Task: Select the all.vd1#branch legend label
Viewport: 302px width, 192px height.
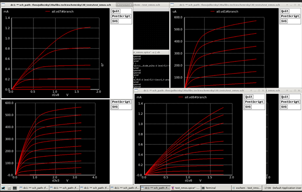Action: click(x=227, y=12)
